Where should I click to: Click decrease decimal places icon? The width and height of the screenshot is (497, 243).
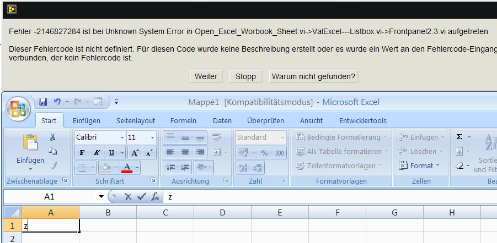(x=258, y=168)
